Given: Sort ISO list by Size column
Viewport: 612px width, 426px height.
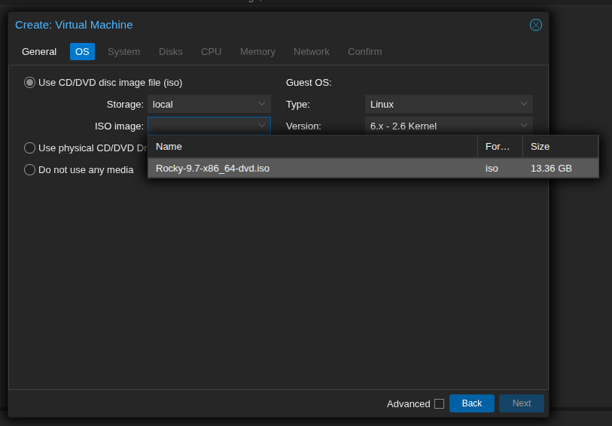Looking at the screenshot, I should 559,147.
